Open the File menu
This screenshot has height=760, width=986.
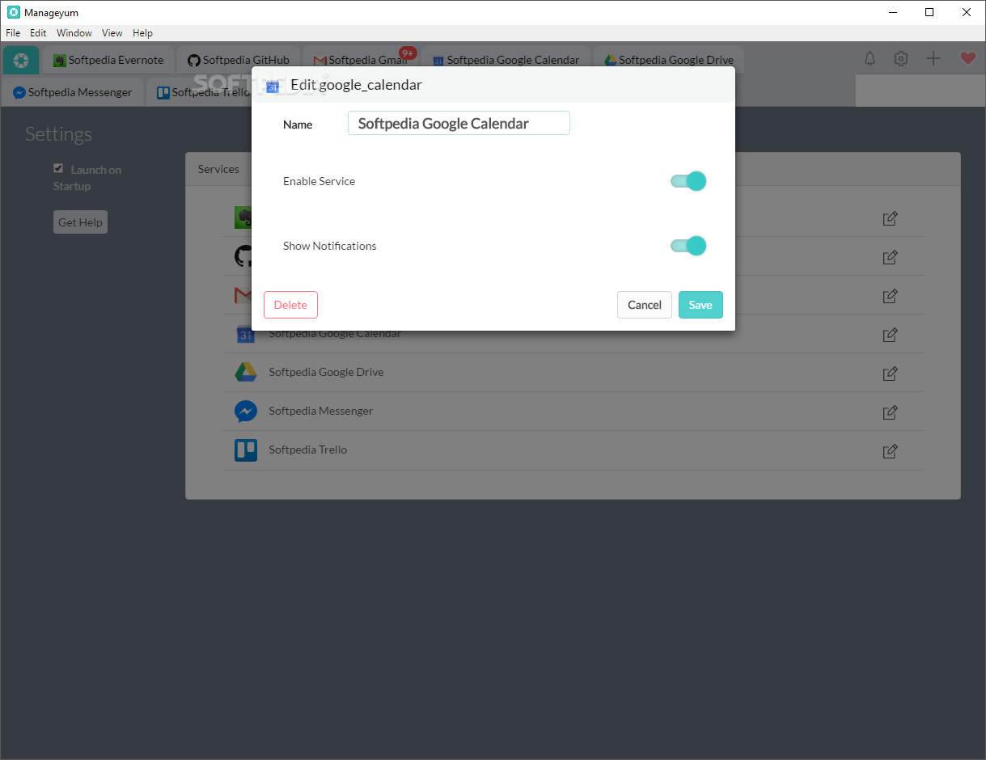pos(13,33)
